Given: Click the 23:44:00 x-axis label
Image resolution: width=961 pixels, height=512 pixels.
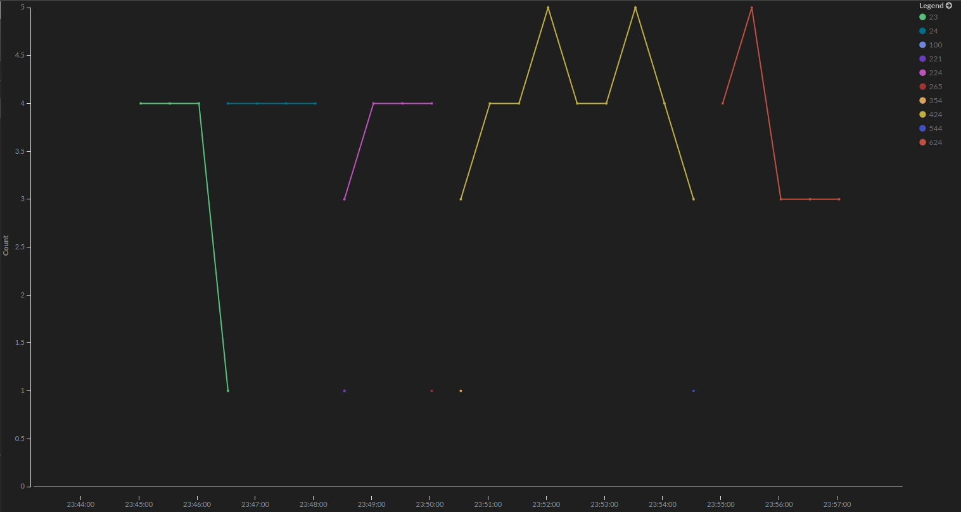Looking at the screenshot, I should [x=80, y=504].
